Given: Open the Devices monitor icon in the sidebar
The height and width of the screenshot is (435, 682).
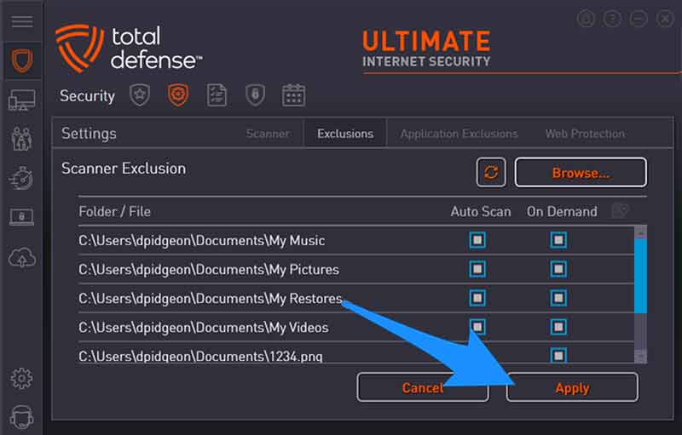Looking at the screenshot, I should (x=22, y=100).
